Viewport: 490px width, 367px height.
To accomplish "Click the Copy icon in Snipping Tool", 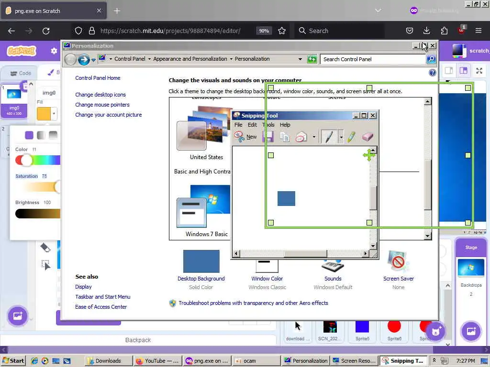I will tap(285, 137).
